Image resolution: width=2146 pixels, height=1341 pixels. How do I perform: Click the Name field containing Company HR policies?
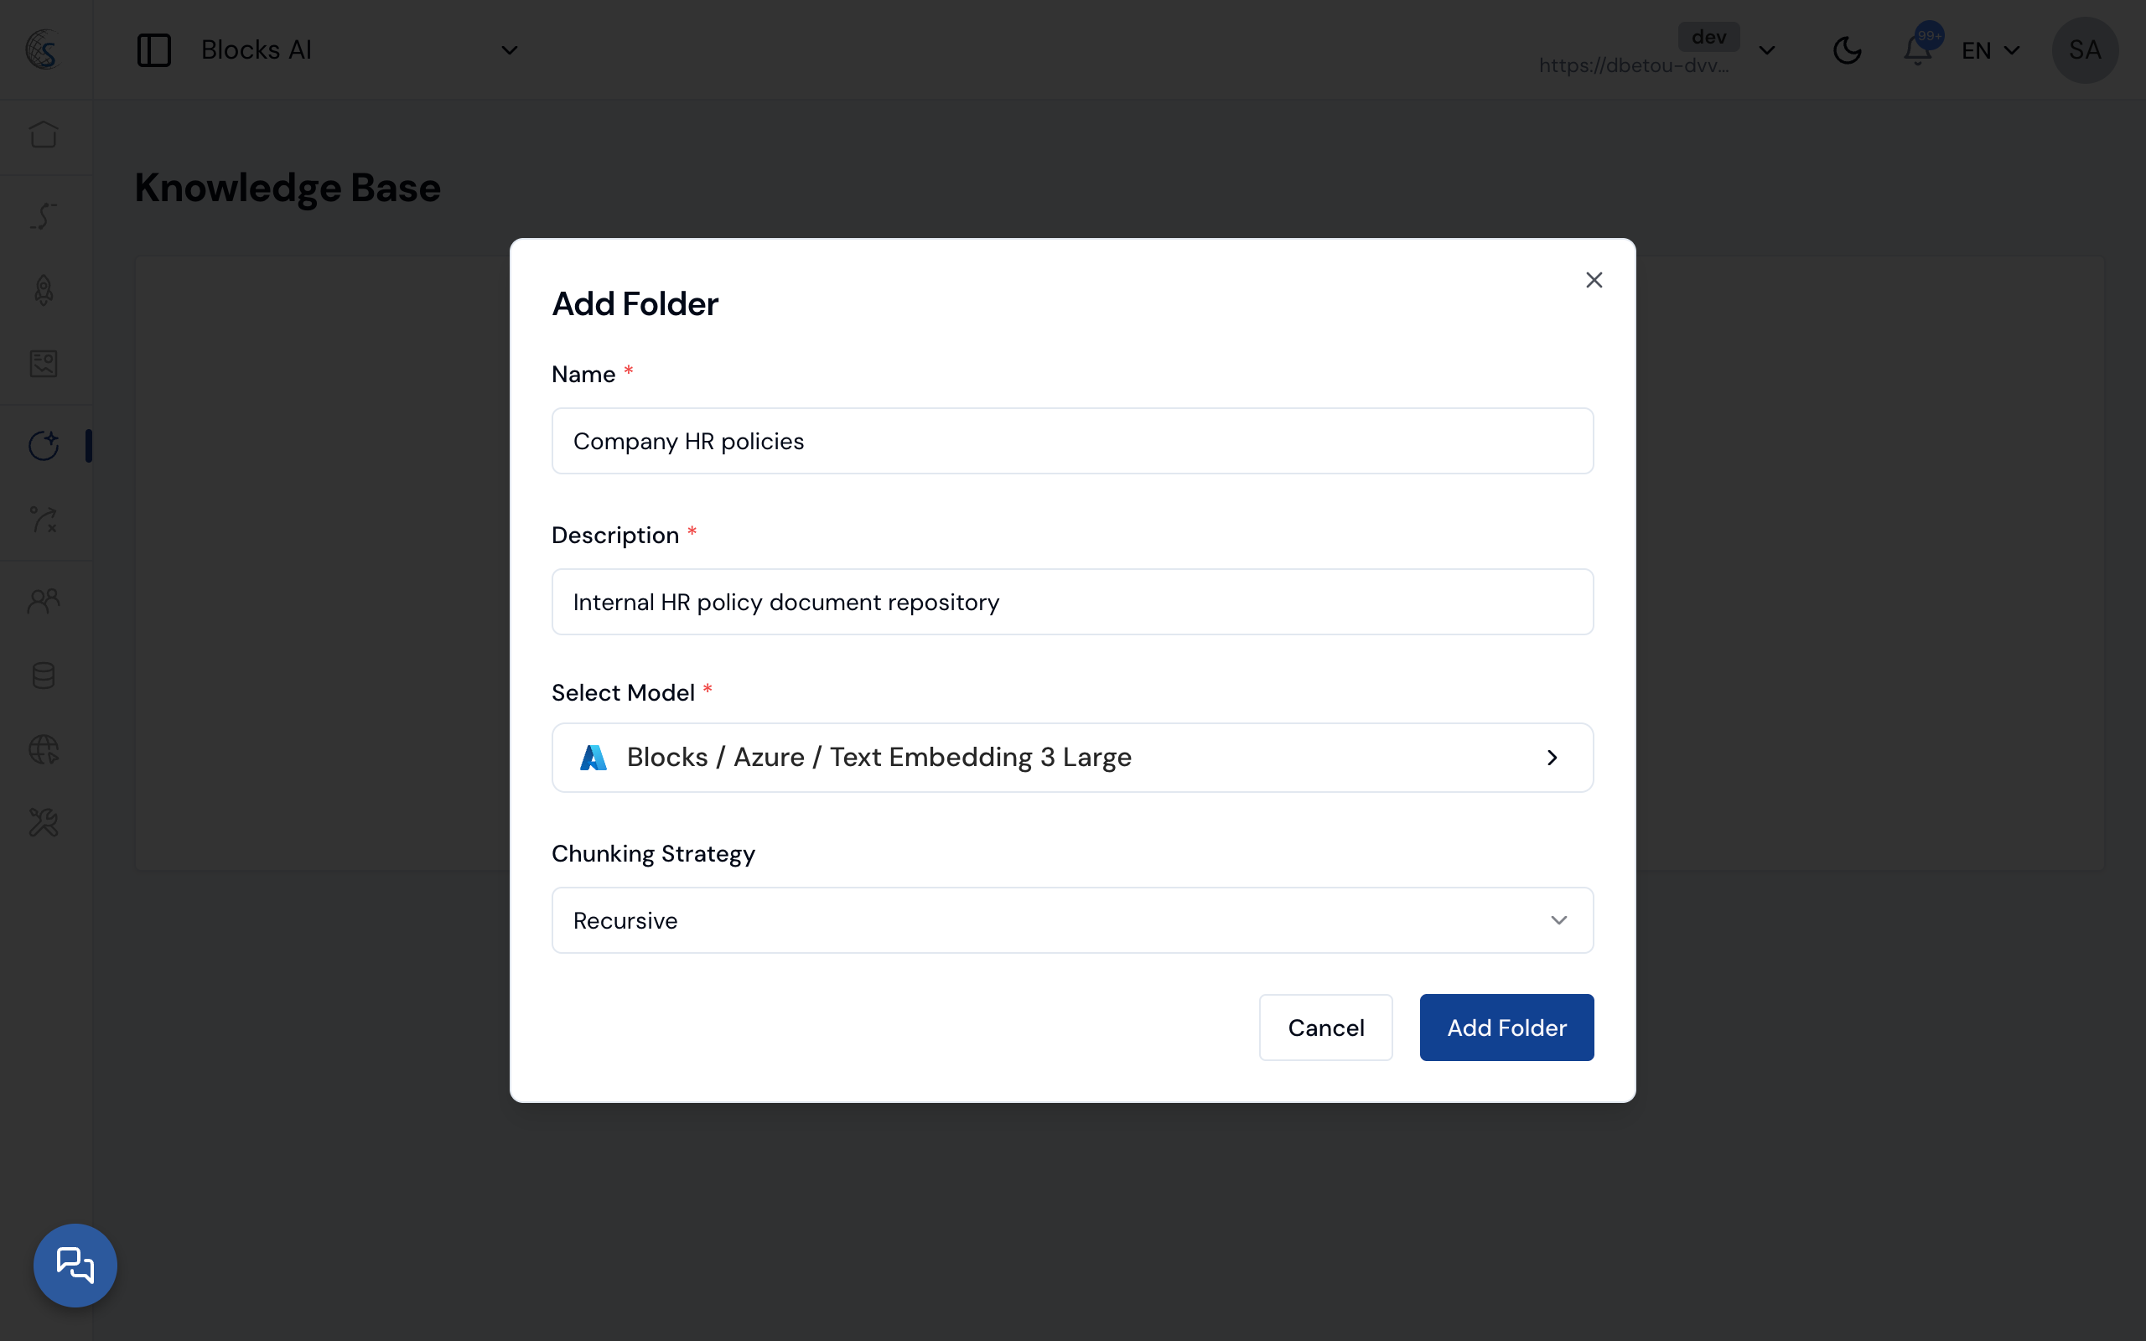click(x=1070, y=441)
